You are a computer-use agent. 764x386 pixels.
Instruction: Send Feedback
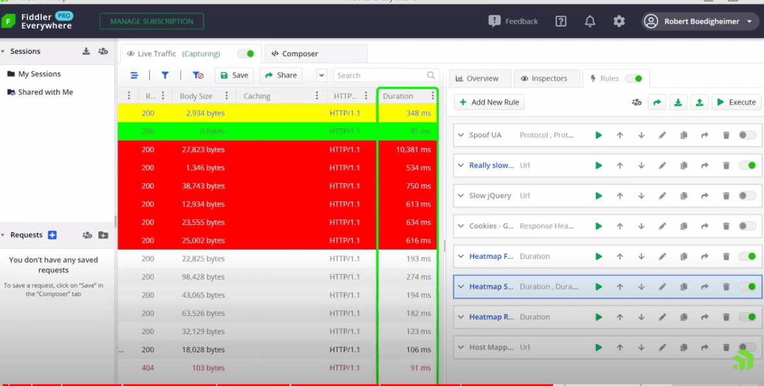tap(513, 21)
